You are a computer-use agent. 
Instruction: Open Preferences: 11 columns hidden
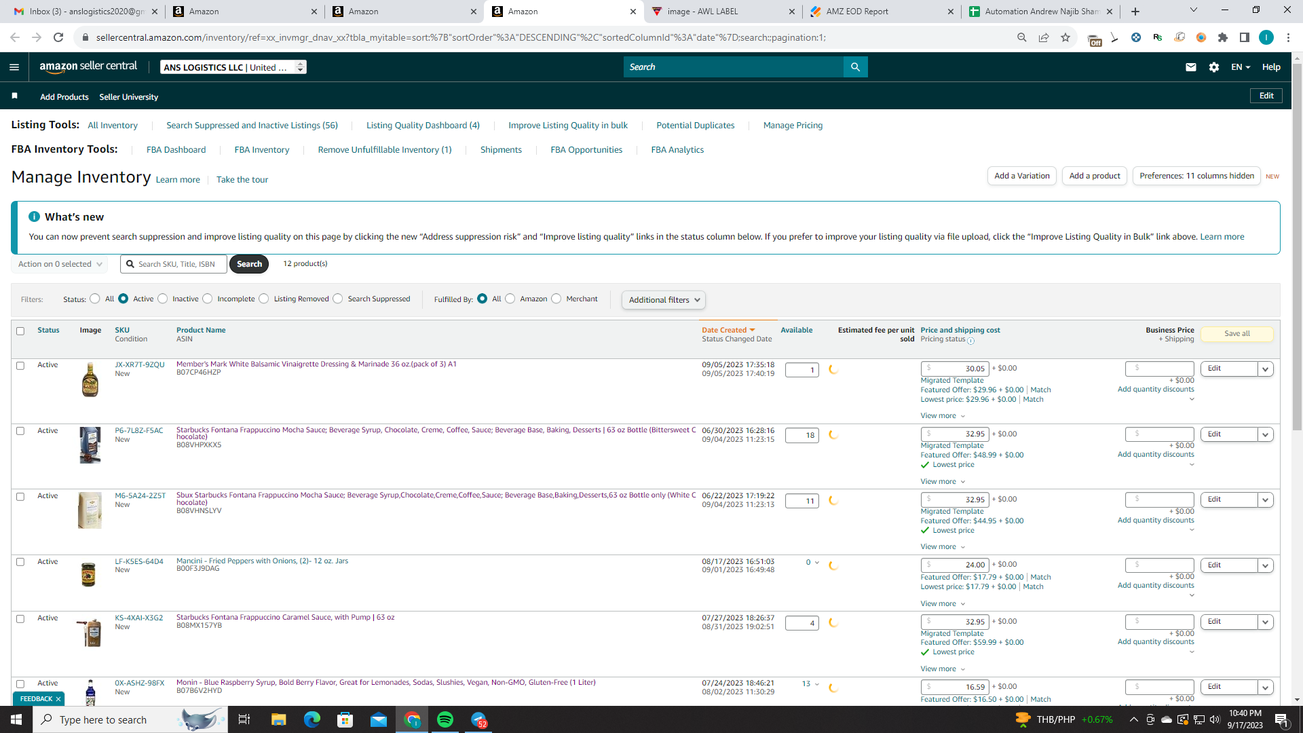[1196, 176]
